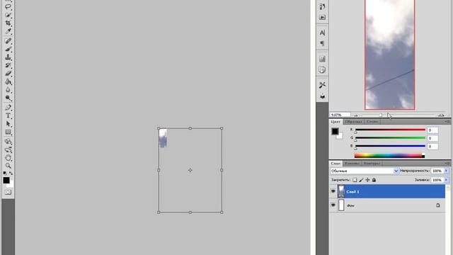Open the blend mode Обычные dropdown

[x=365, y=171]
